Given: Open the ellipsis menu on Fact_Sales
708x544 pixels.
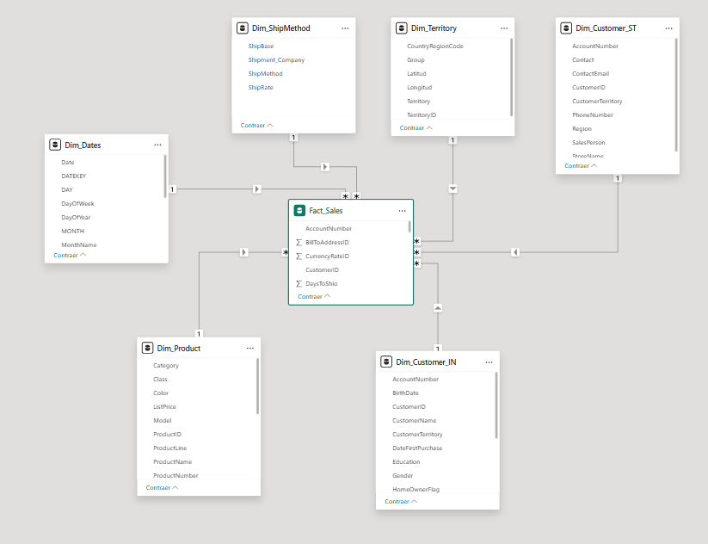Looking at the screenshot, I should point(402,210).
